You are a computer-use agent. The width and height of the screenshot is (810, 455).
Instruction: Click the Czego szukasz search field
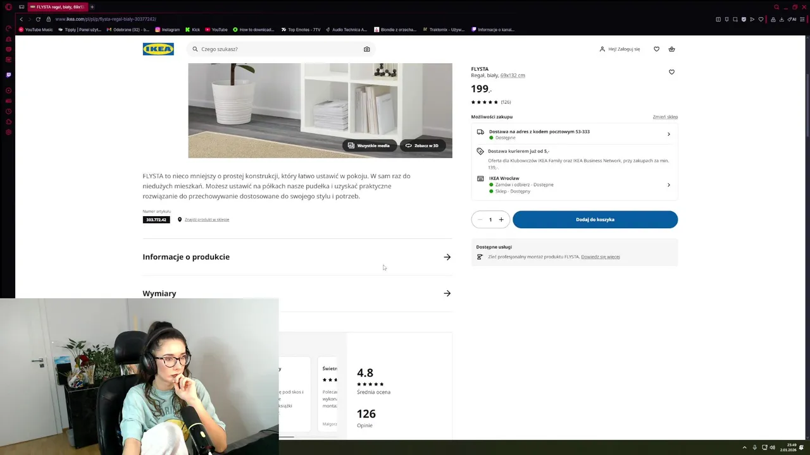point(281,49)
